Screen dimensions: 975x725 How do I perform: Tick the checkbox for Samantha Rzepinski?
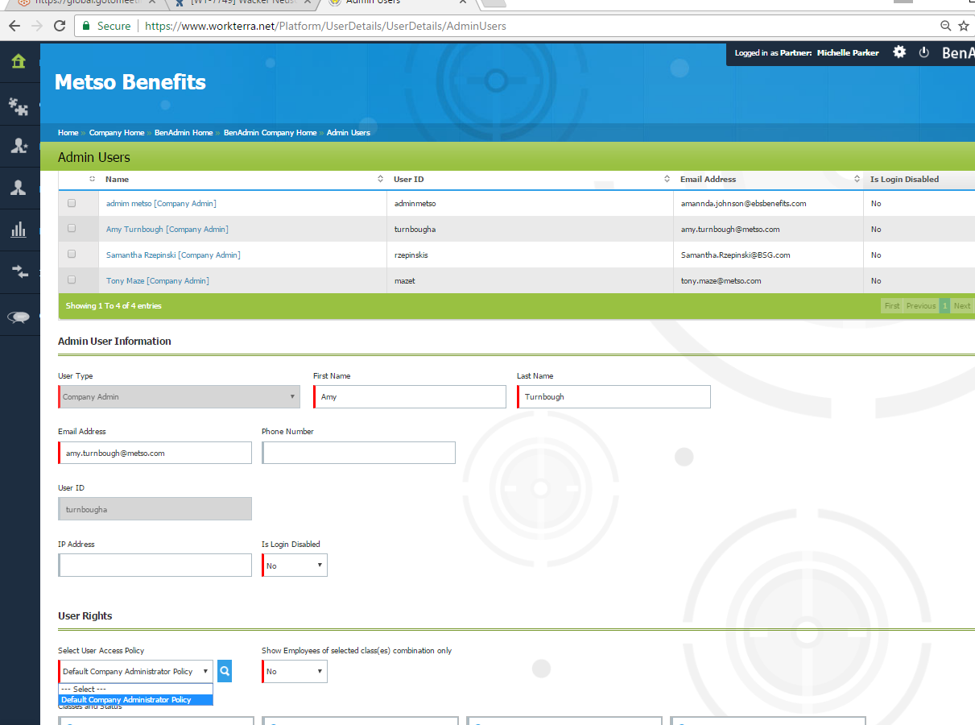72,255
